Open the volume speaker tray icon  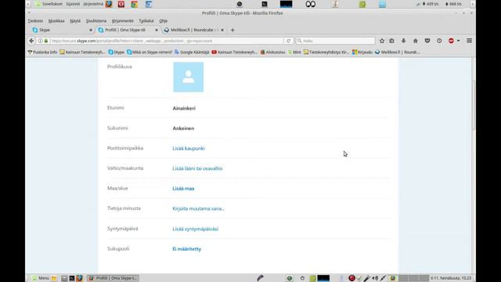point(375,278)
